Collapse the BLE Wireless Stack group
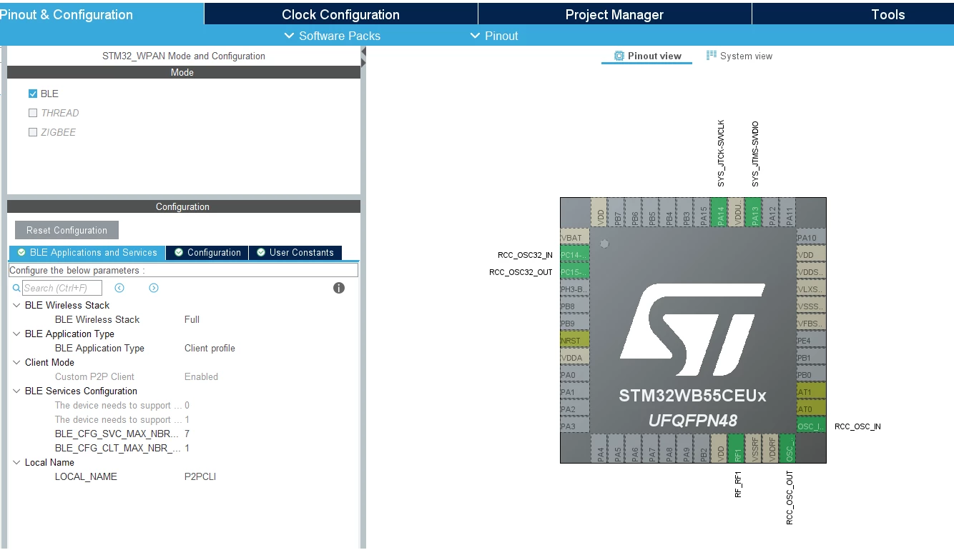The width and height of the screenshot is (954, 550). click(17, 305)
